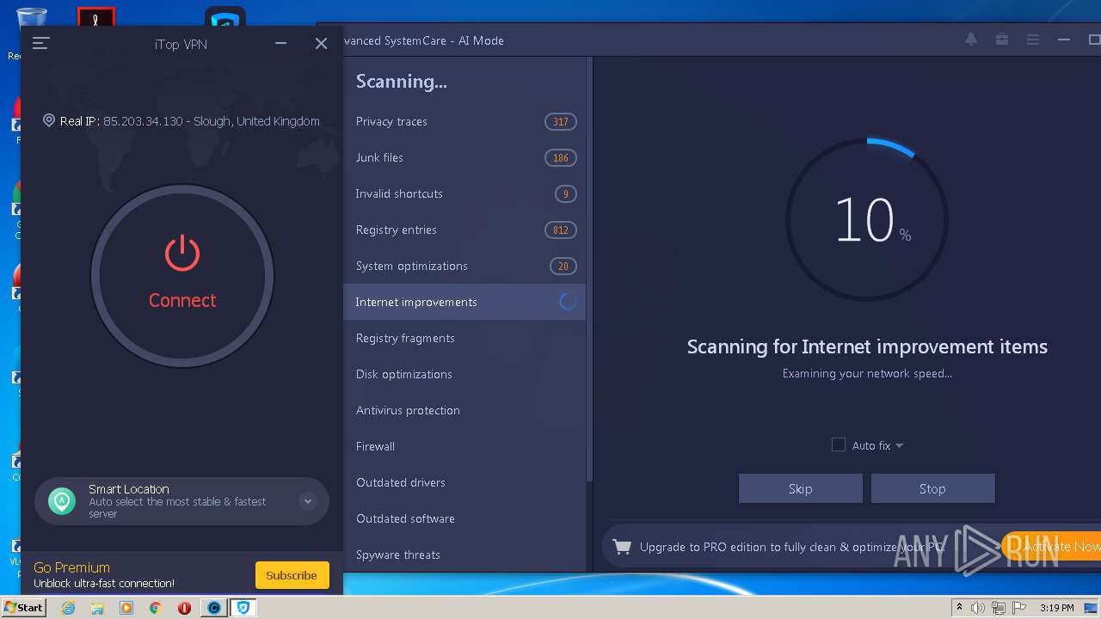Click the Skip button
The image size is (1101, 619).
[x=801, y=488]
